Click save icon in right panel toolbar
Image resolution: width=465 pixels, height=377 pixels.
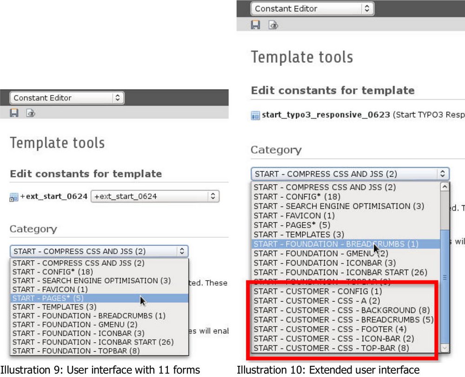pos(255,25)
